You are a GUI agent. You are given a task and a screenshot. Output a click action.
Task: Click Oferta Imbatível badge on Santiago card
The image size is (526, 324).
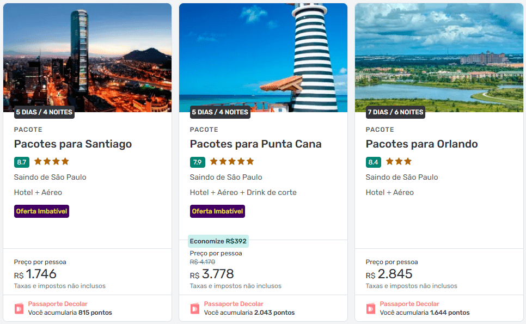(x=42, y=211)
